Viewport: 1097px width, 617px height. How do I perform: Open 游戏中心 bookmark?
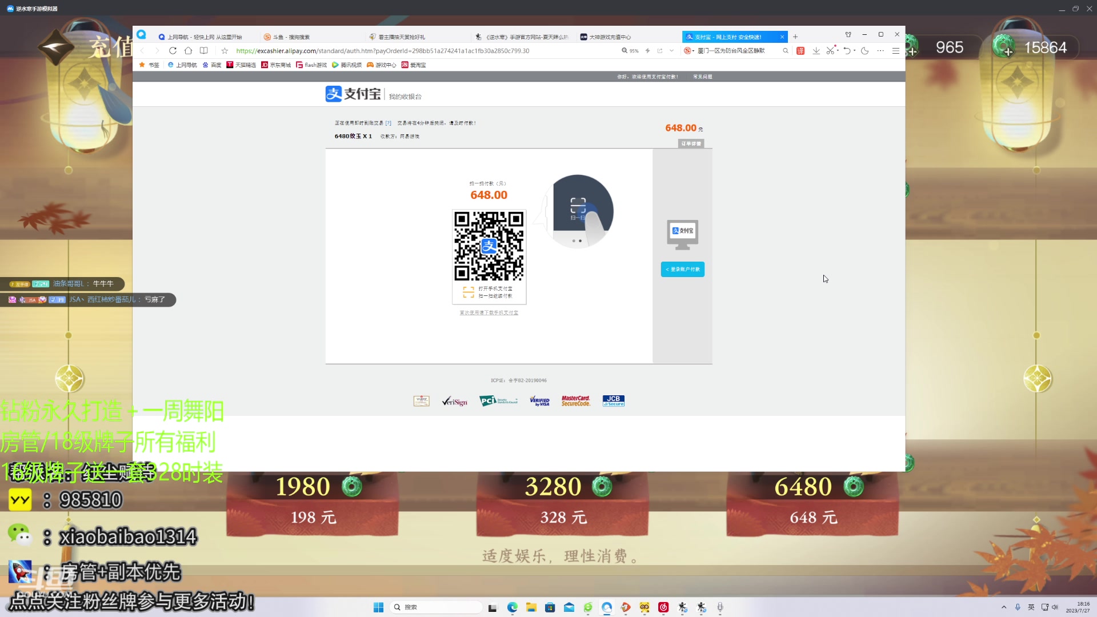pos(382,65)
